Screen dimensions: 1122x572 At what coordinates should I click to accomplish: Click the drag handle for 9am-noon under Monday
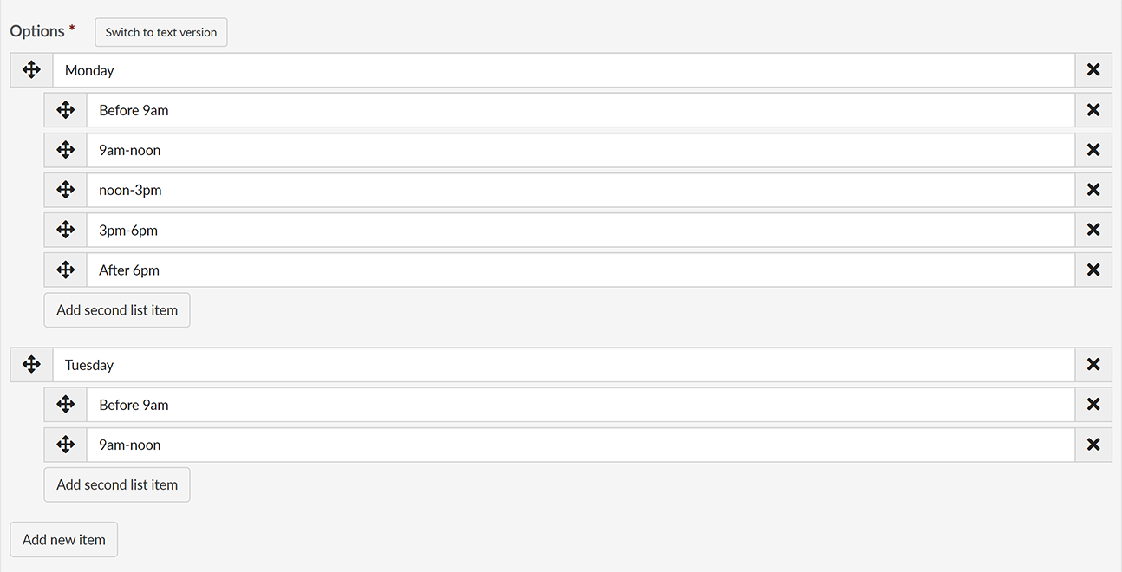pos(65,150)
